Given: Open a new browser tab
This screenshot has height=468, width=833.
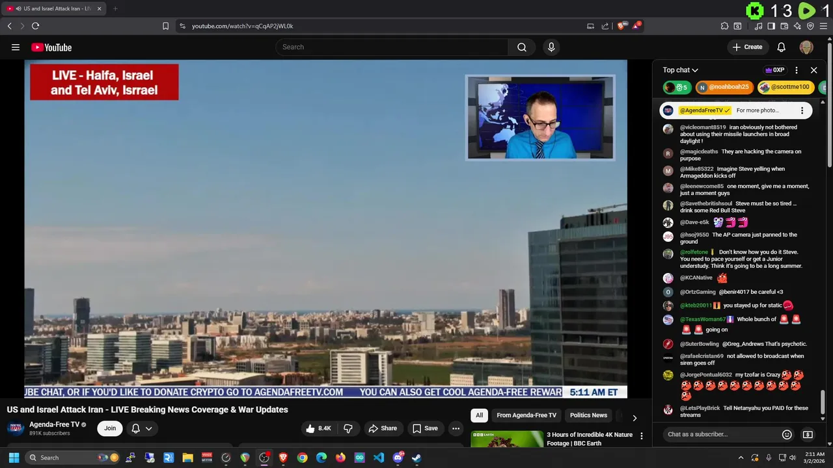Looking at the screenshot, I should [115, 8].
